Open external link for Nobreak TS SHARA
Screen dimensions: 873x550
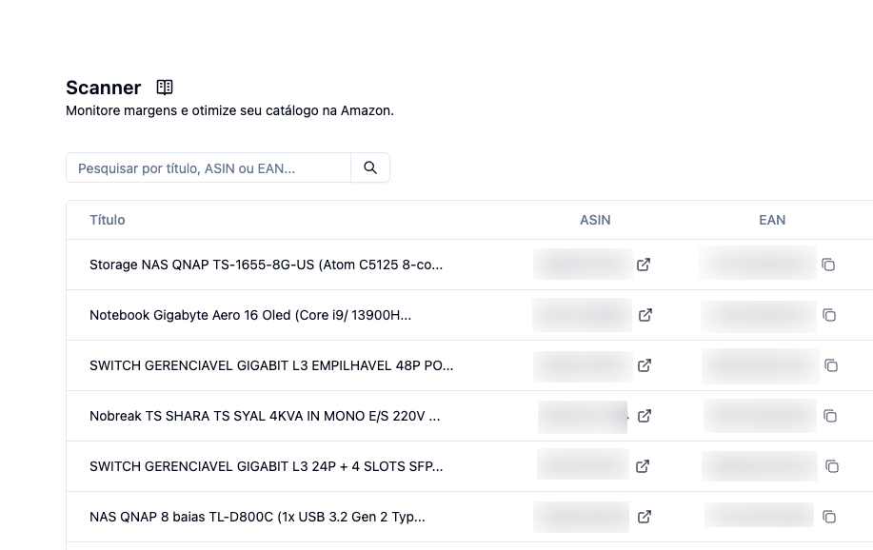click(x=645, y=416)
